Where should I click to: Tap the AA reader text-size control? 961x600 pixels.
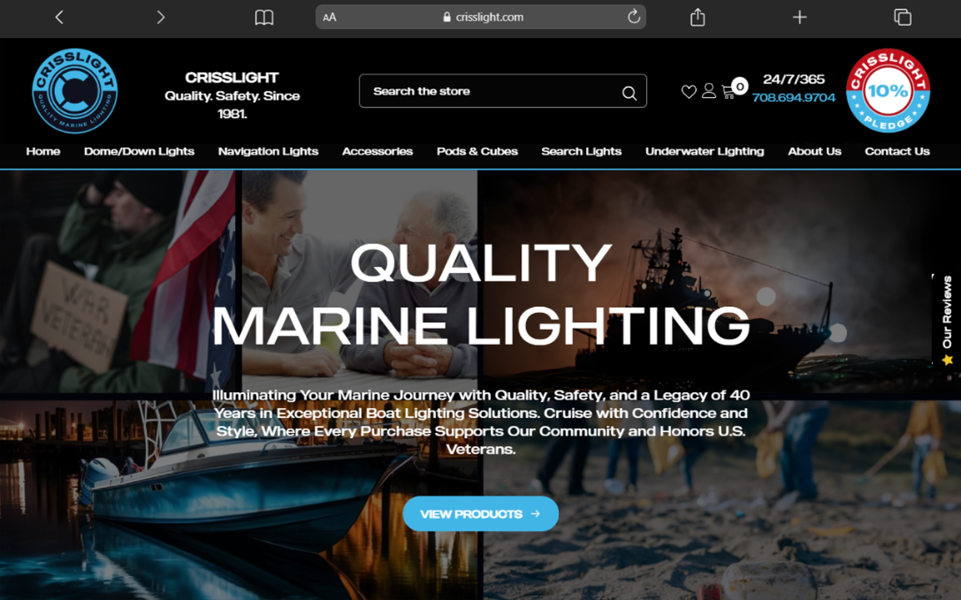point(330,17)
